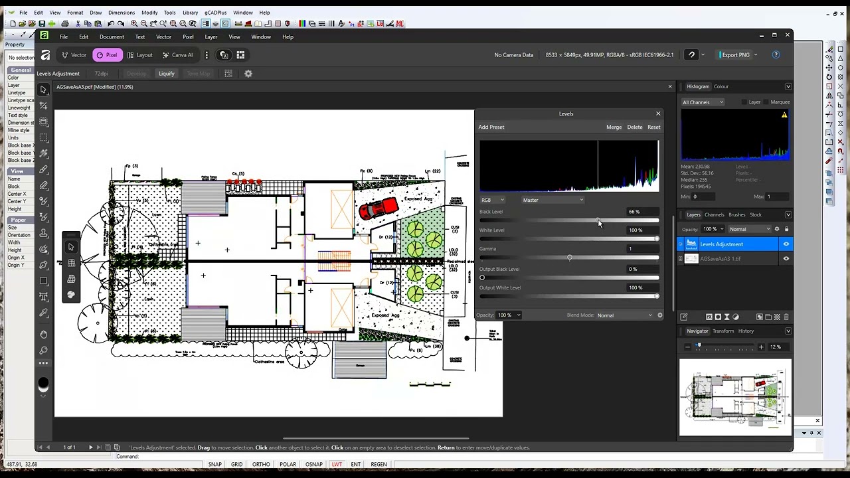This screenshot has width=850, height=478.
Task: Toggle GRID in gCADPlus status bar
Action: pyautogui.click(x=236, y=465)
